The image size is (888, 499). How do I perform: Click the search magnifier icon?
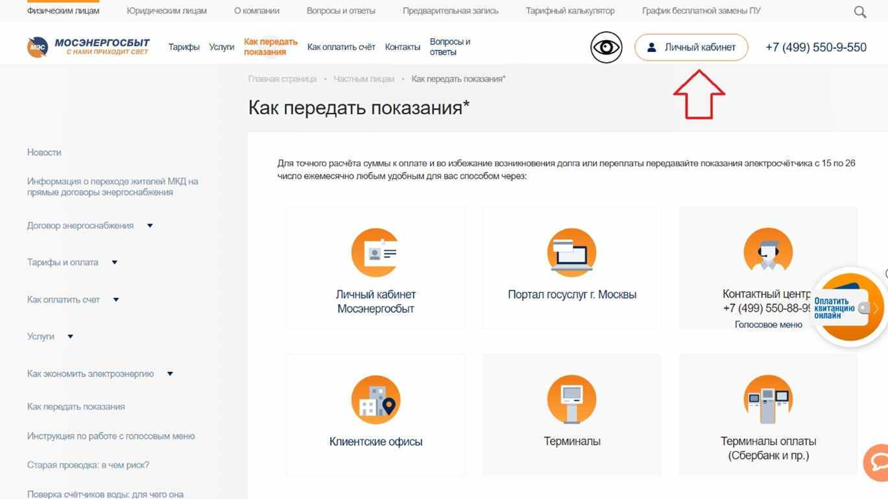pyautogui.click(x=860, y=12)
